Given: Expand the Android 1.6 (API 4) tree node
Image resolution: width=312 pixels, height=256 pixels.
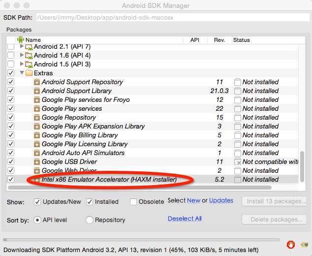Looking at the screenshot, I should tap(22, 55).
